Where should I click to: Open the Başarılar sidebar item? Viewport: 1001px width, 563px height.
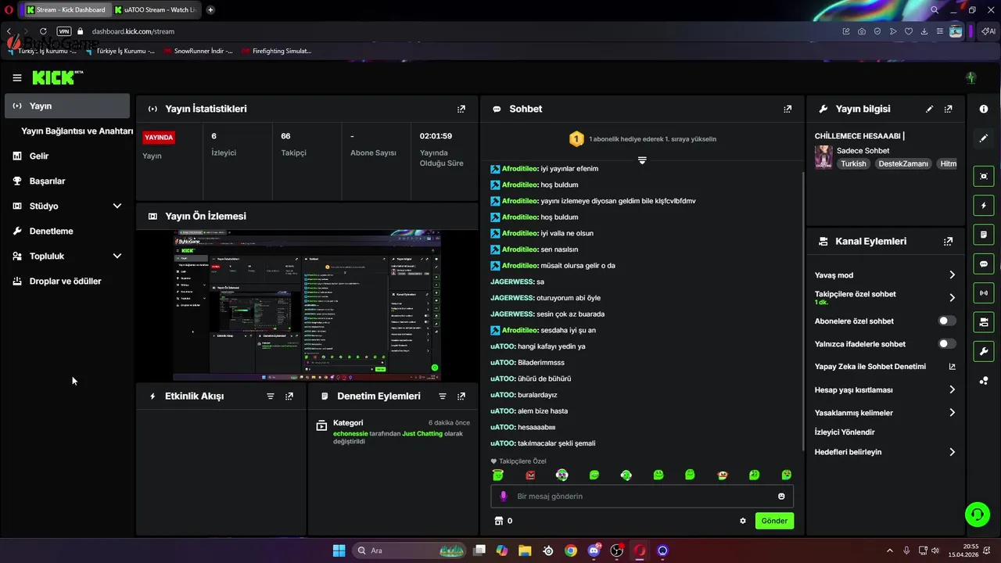coord(67,181)
